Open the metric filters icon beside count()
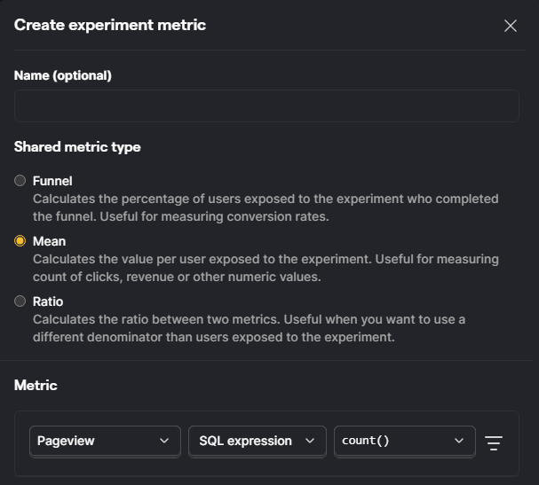Screen dimensions: 539x485 click(x=494, y=442)
